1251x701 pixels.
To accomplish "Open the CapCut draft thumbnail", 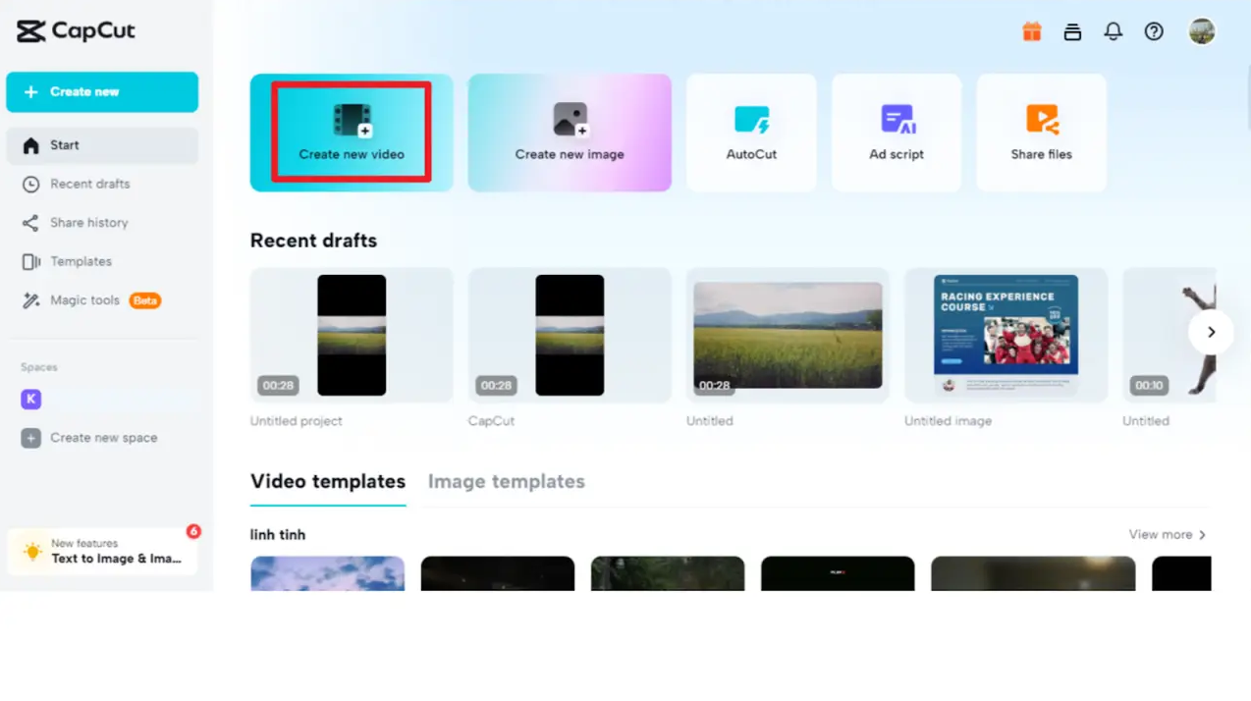I will (x=570, y=335).
